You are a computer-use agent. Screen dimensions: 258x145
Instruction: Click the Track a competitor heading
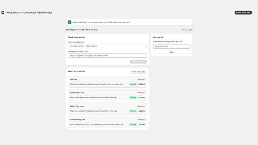77,37
